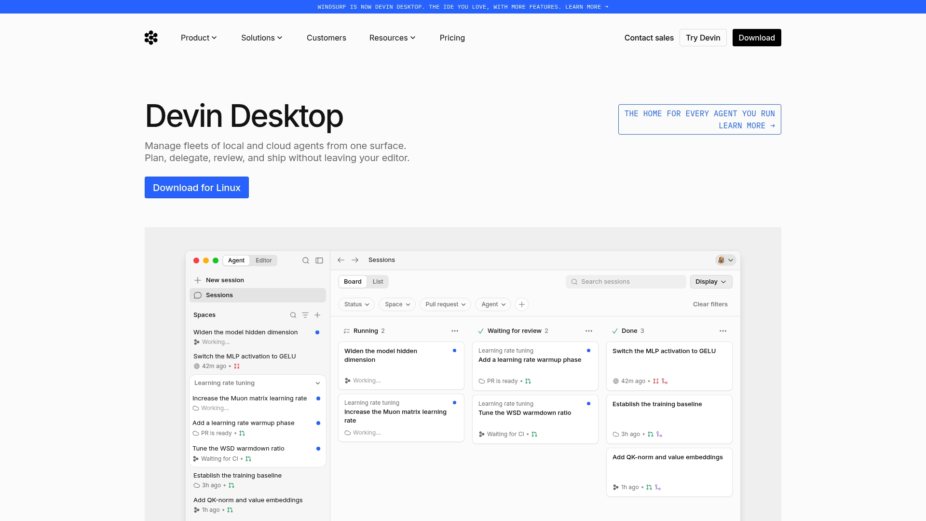Open the Running column more options menu
Viewport: 926px width, 521px height.
coord(455,331)
